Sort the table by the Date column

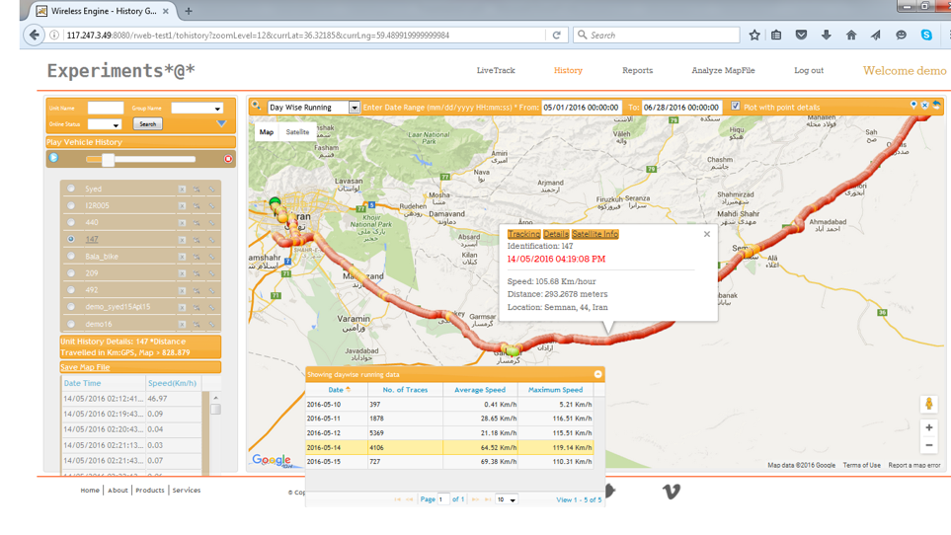click(x=336, y=390)
